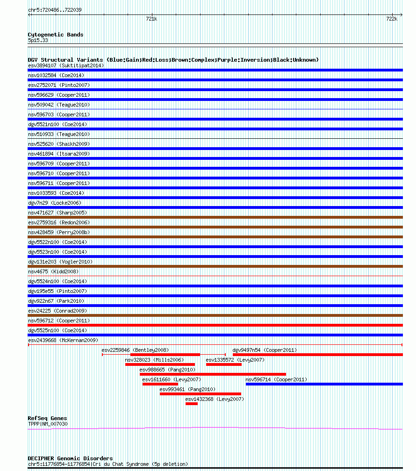The image size is (416, 471).
Task: Open nsv428459 (Perry2008b) label
Action: [59, 233]
